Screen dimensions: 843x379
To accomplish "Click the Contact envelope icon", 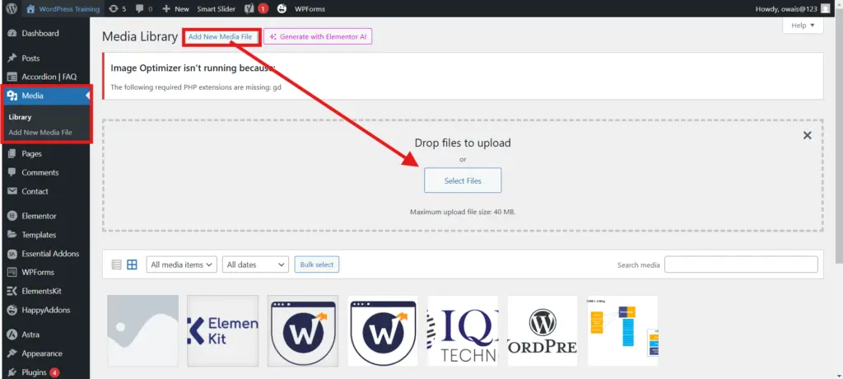I will pos(12,191).
